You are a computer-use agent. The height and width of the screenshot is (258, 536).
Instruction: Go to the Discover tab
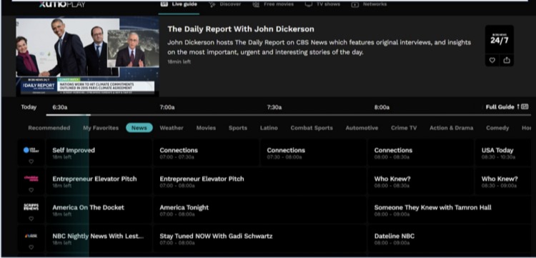[225, 4]
